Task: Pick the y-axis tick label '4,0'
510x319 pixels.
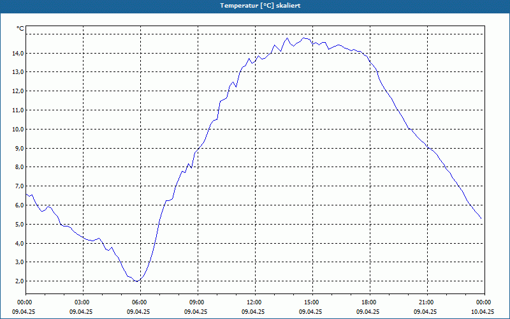Action: tap(20, 244)
